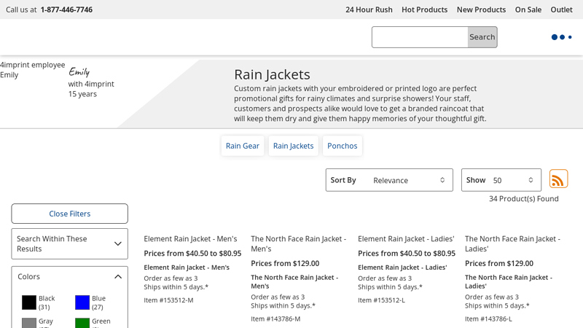The image size is (583, 328).
Task: Click Item #143786-L text
Action: (x=488, y=319)
